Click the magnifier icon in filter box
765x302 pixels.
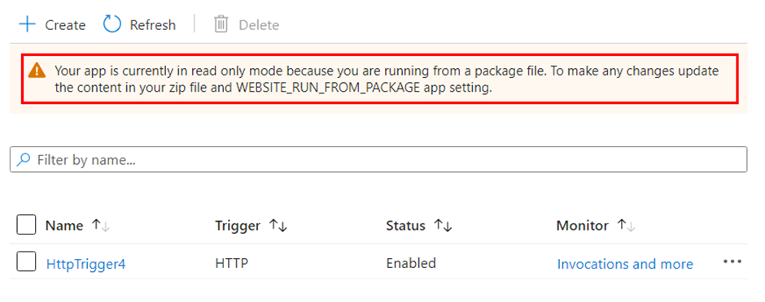click(x=23, y=159)
